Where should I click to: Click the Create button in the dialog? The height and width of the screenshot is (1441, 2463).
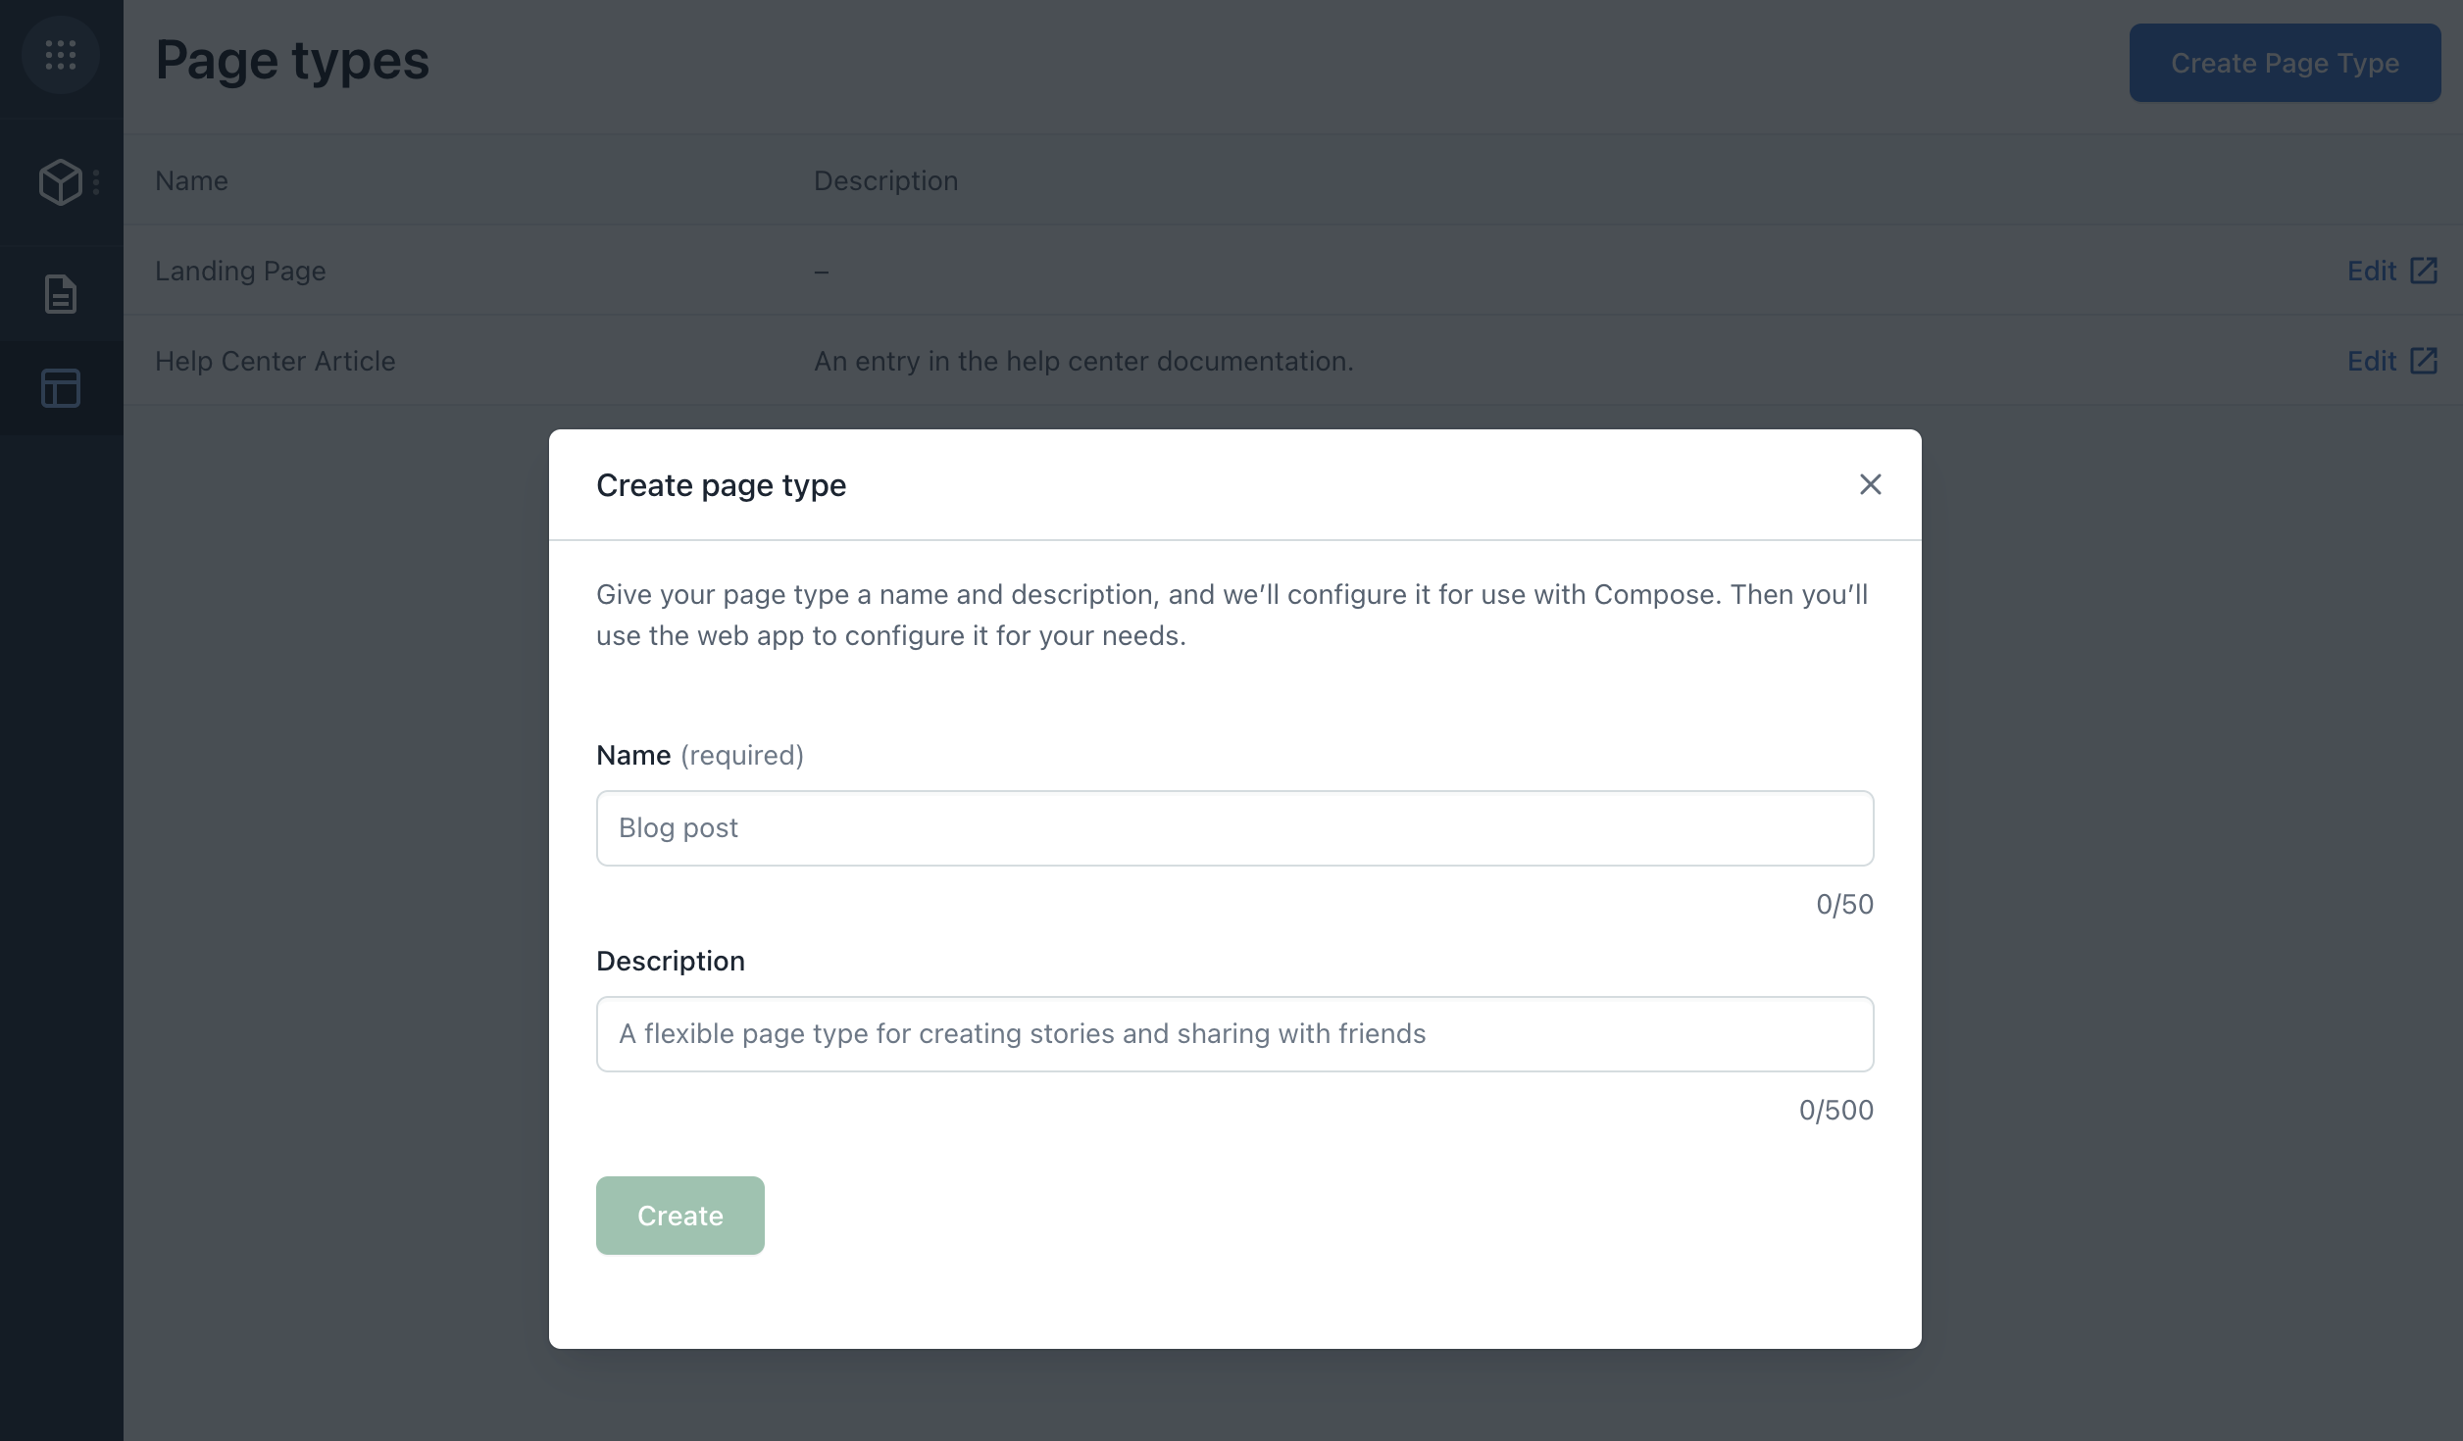click(x=679, y=1215)
